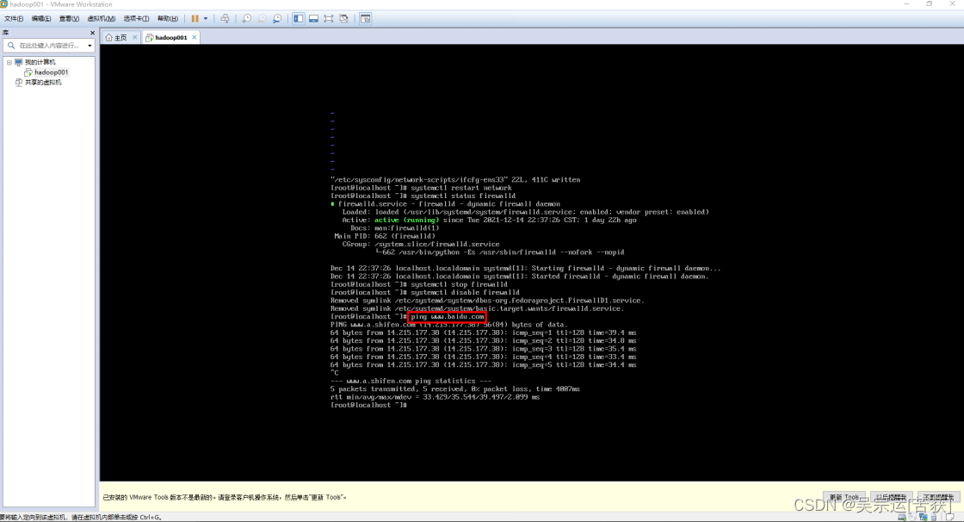This screenshot has width=964, height=522.
Task: Click the hard disk device status icon
Action: click(902, 517)
